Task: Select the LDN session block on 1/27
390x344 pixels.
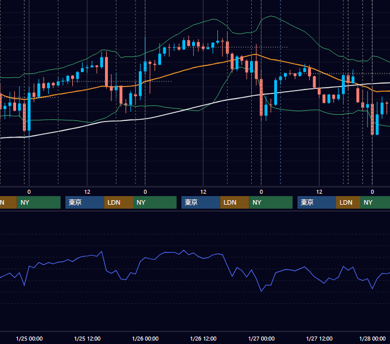Action: pos(348,202)
